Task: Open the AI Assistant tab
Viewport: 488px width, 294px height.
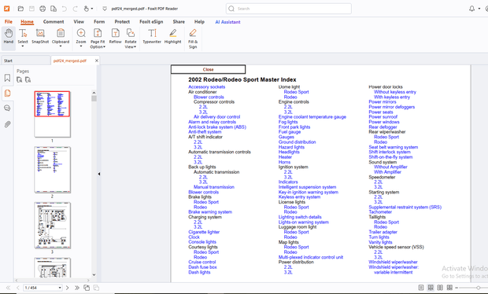Action: coord(227,22)
